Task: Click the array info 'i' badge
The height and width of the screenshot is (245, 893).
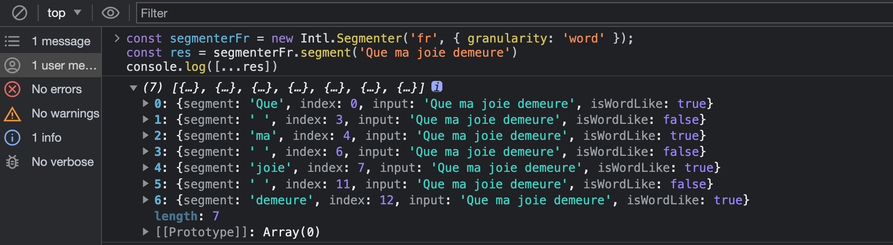Action: (x=437, y=86)
